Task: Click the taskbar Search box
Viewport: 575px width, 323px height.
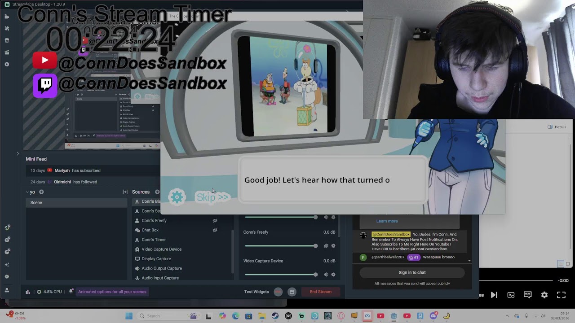Action: tap(168, 316)
